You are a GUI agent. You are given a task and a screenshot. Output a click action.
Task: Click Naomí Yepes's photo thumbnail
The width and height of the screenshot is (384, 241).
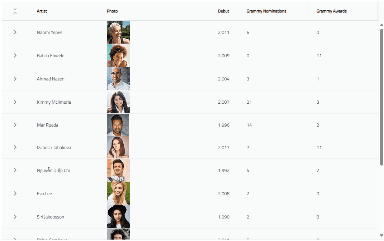pyautogui.click(x=118, y=32)
